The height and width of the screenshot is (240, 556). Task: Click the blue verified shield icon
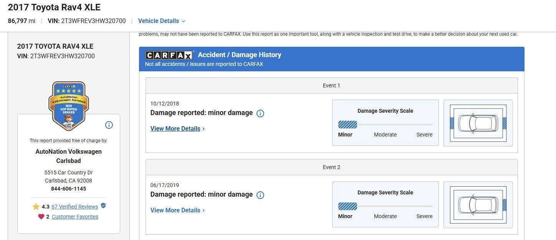click(103, 206)
